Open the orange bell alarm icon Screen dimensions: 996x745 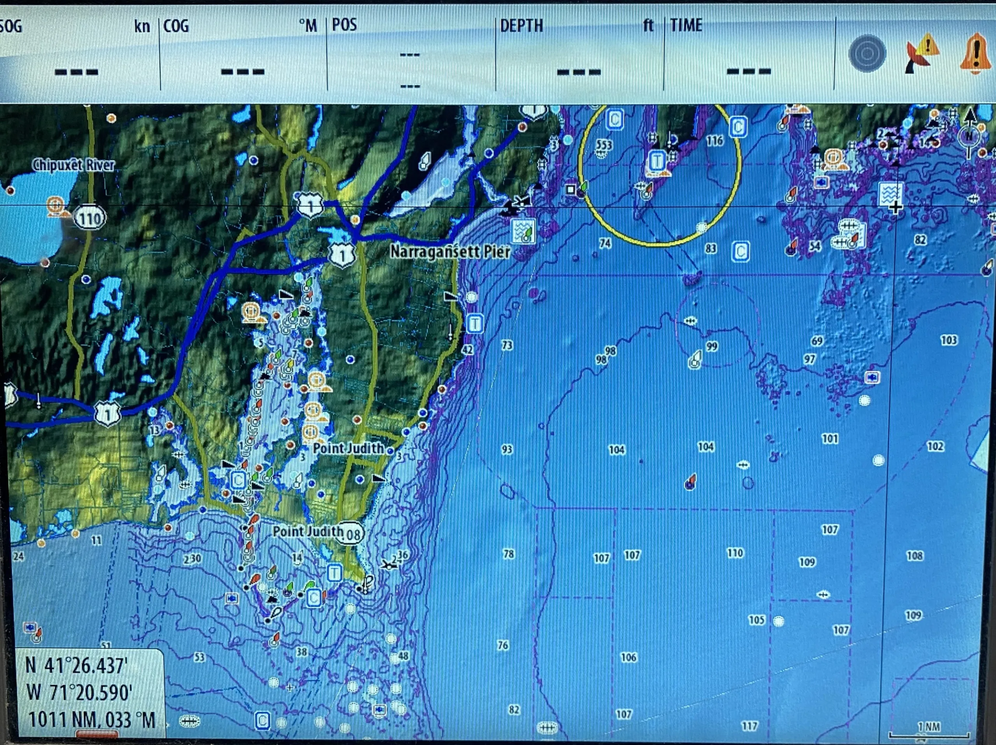coord(975,54)
